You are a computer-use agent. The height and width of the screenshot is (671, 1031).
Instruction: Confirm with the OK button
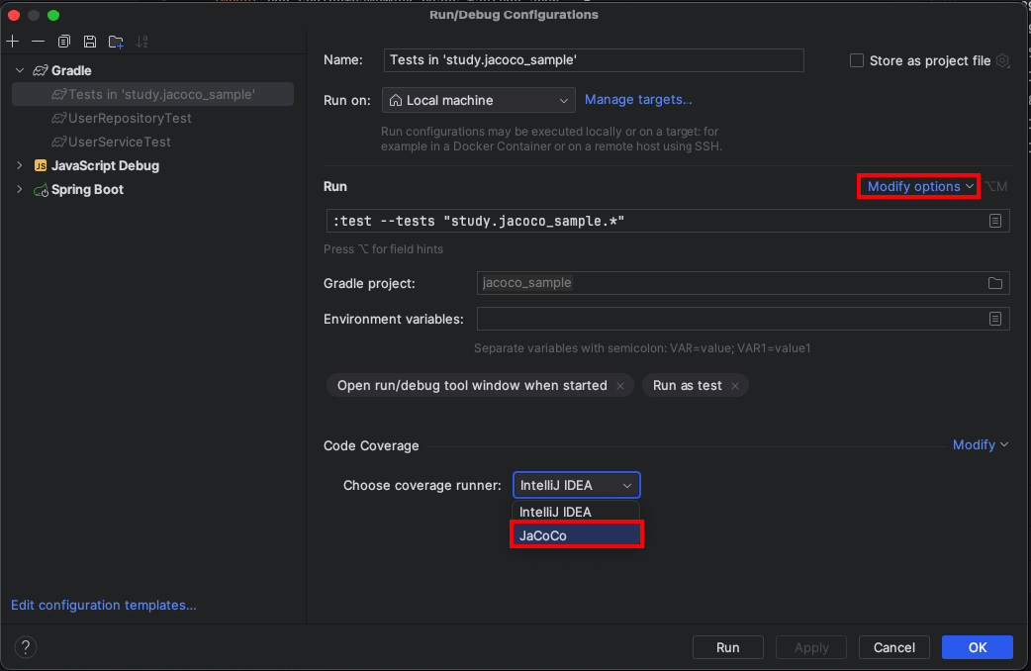[978, 647]
